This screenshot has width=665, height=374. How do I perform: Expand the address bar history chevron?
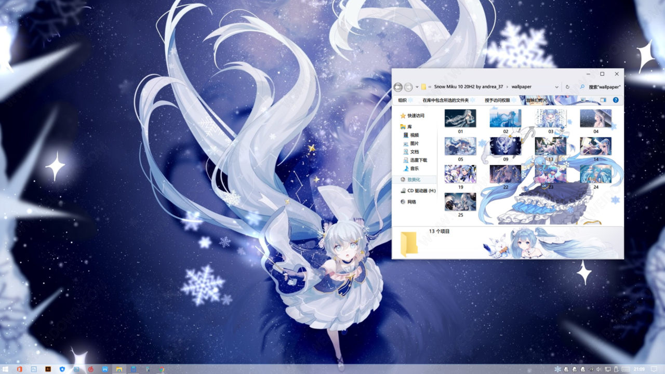tap(556, 87)
